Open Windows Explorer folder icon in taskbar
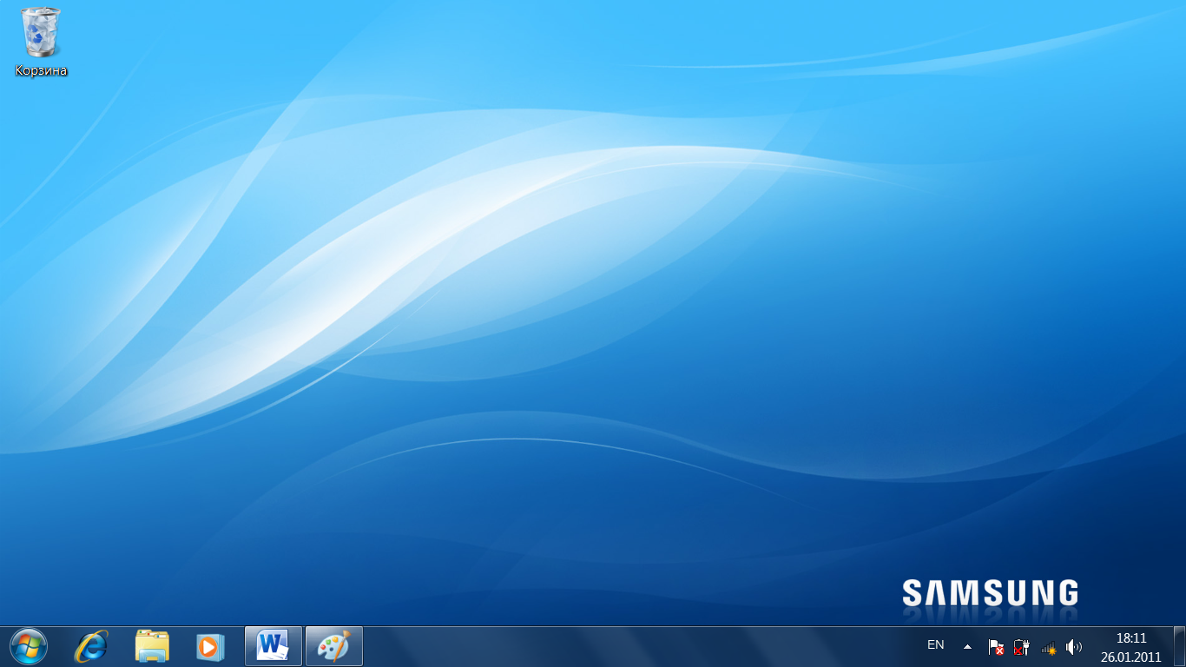 coord(152,646)
